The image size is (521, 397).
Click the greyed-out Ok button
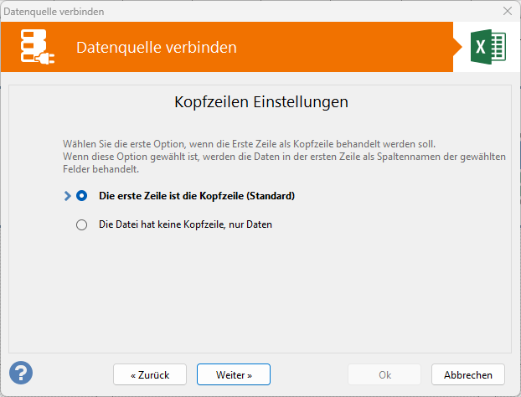(384, 374)
